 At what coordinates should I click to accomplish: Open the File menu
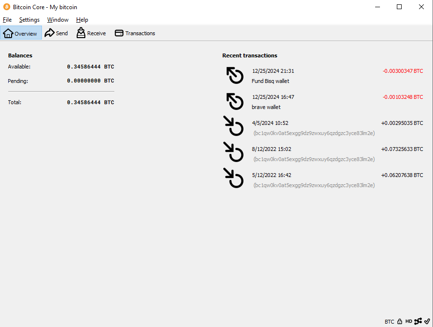pos(7,20)
